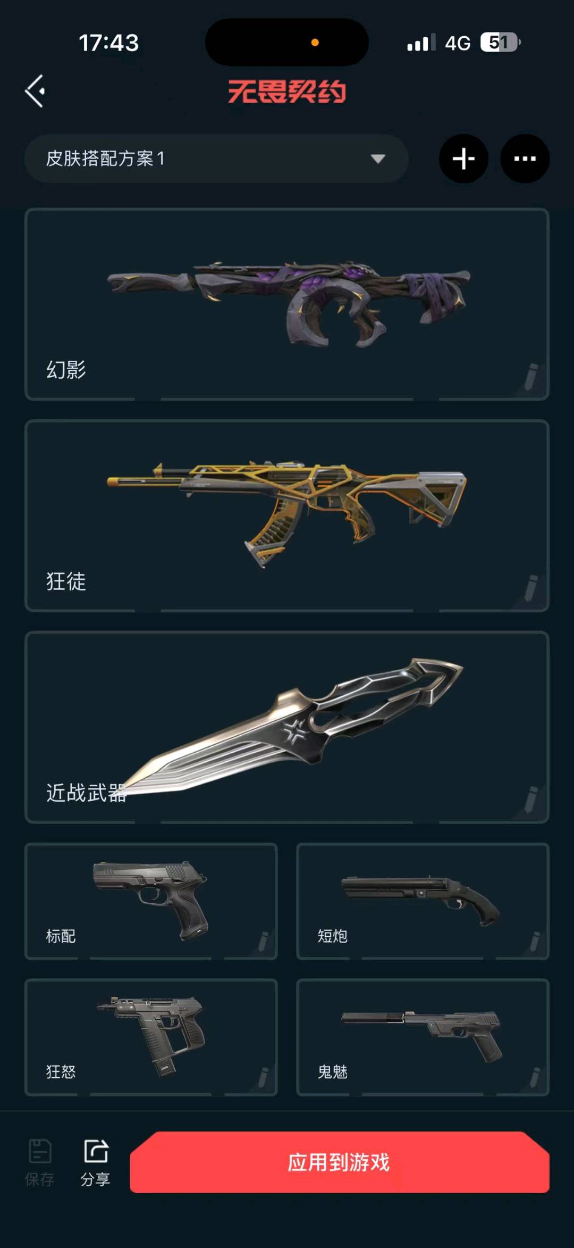Open the 皮肤搭配方案1 loadout selector
The height and width of the screenshot is (1248, 574).
click(x=216, y=159)
